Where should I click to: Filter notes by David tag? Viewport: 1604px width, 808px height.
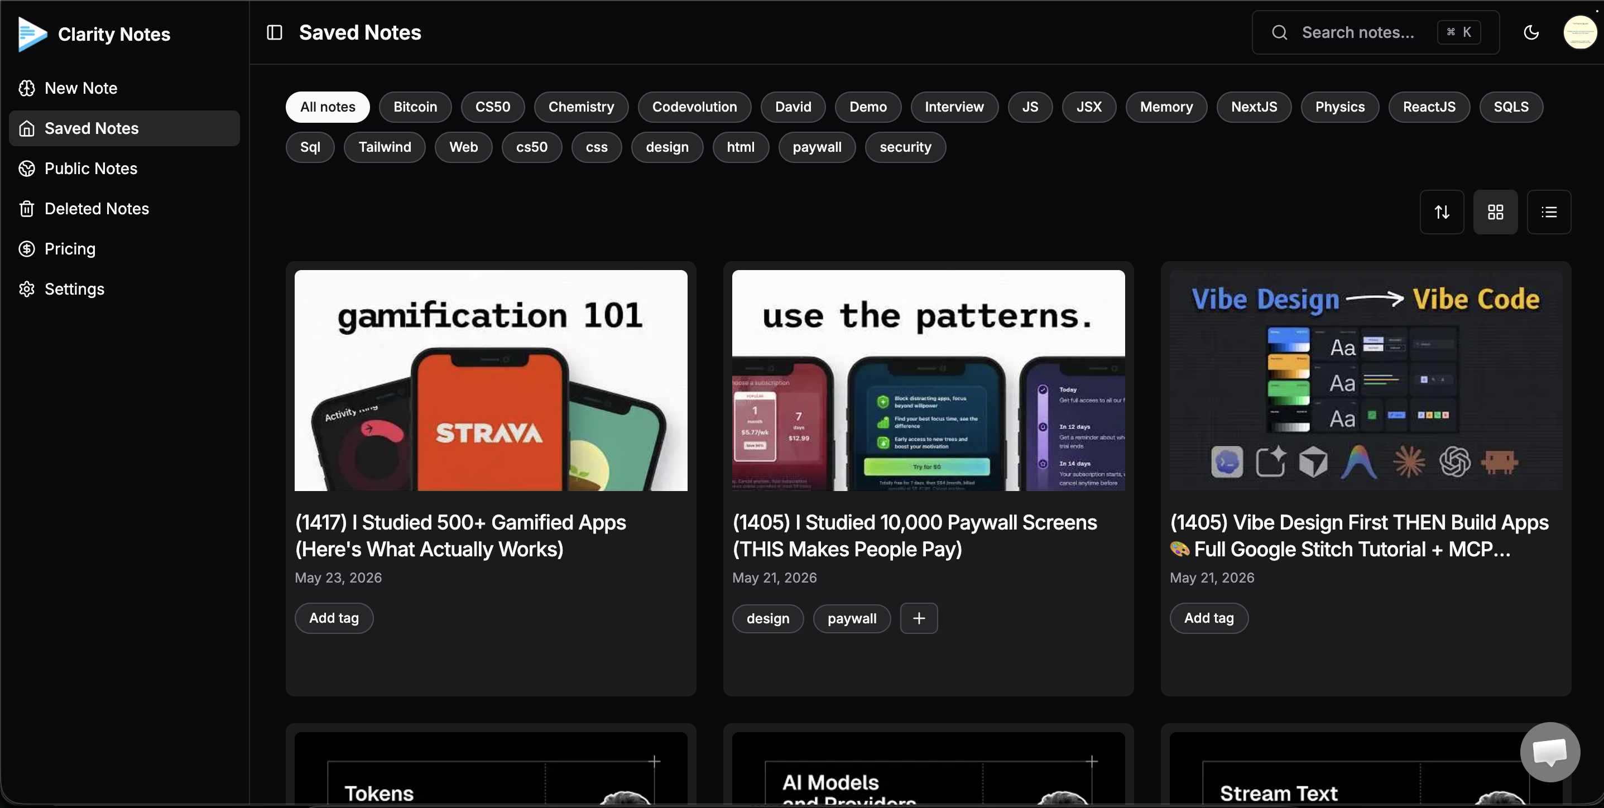point(793,107)
